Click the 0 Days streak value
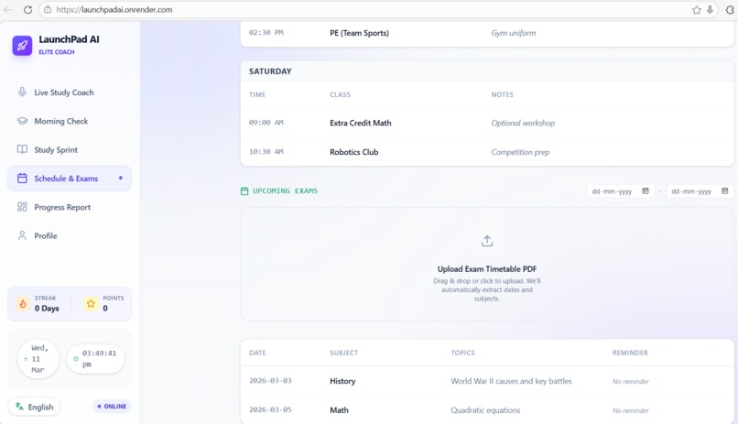The width and height of the screenshot is (738, 424). (47, 309)
